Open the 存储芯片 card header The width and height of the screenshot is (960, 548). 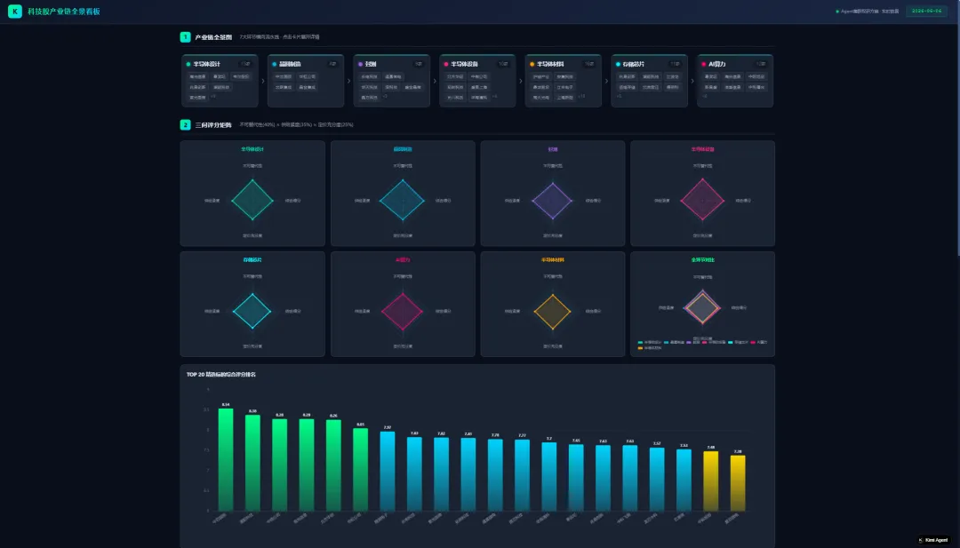(649, 64)
